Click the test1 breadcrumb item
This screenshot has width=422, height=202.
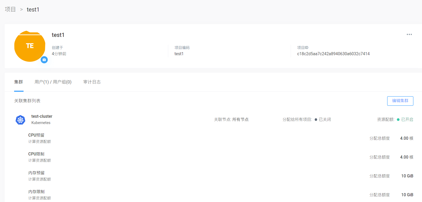[x=33, y=10]
